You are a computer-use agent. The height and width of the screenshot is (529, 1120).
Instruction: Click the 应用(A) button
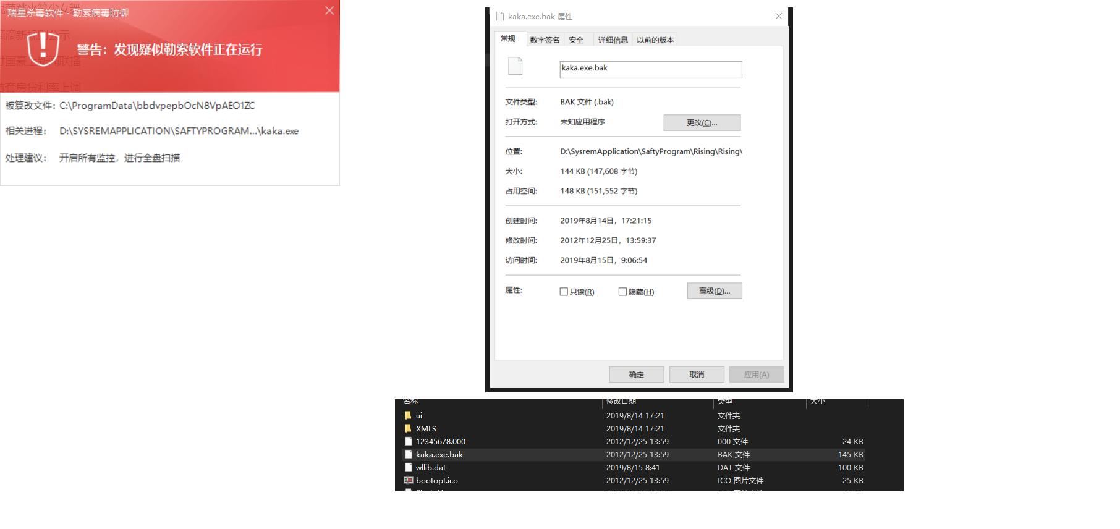(757, 375)
